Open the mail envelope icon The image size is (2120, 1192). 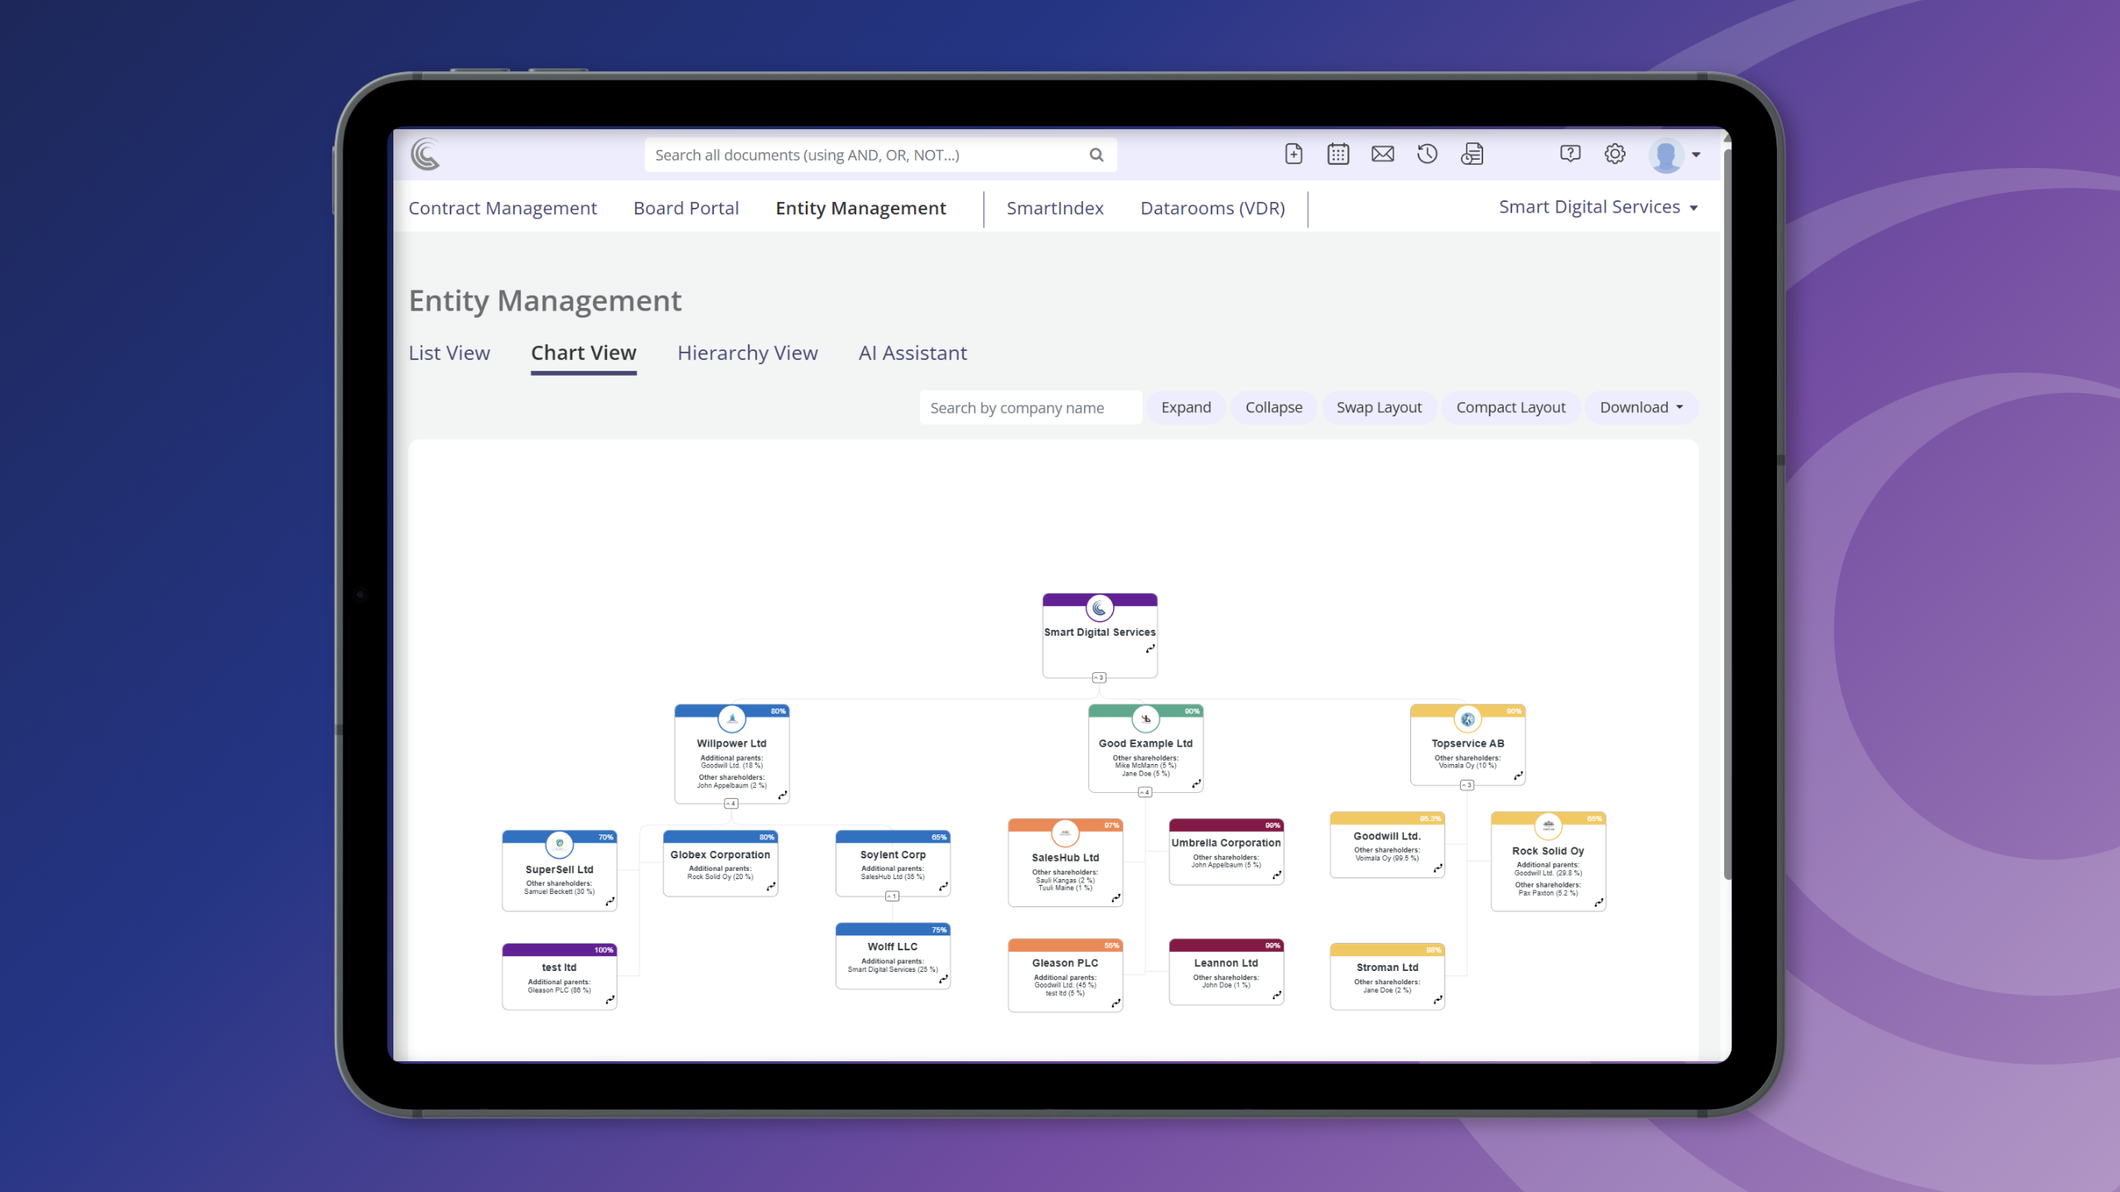1382,154
